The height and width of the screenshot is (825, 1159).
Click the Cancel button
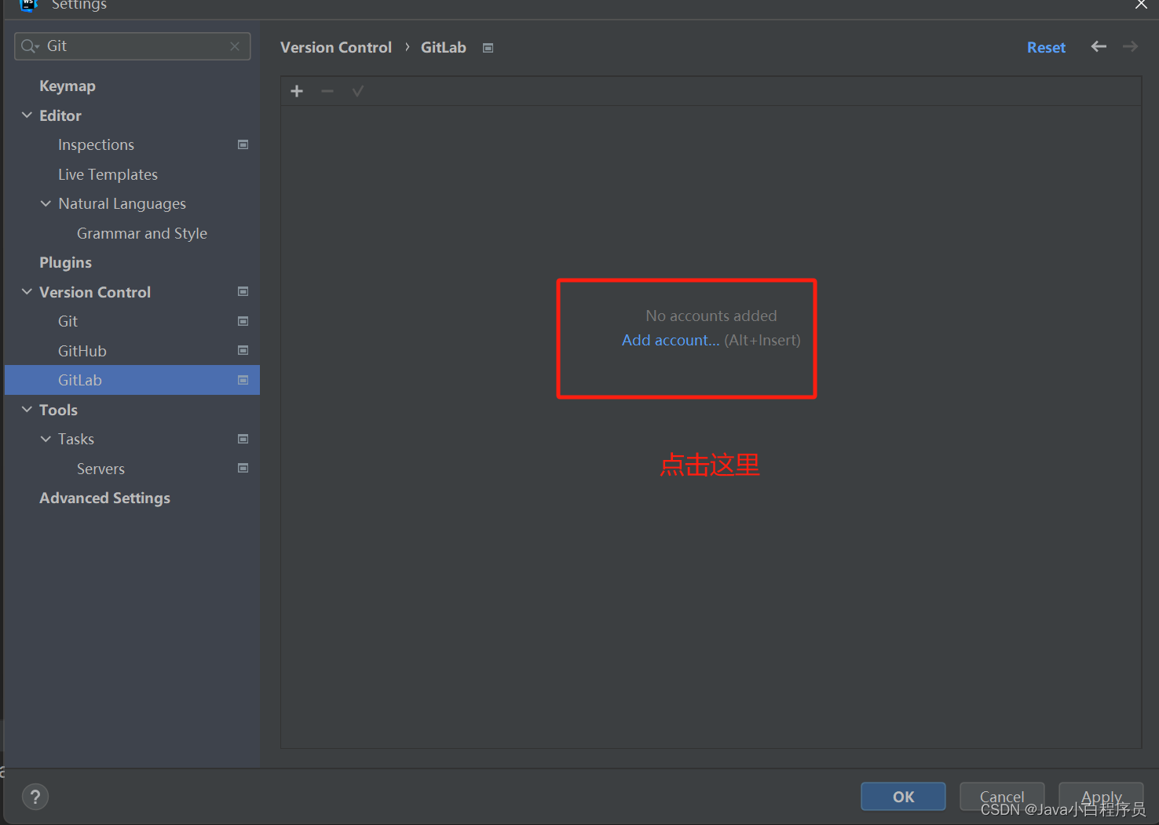click(1002, 797)
